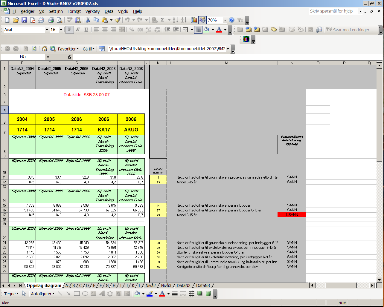Open the borders dropdown arrow
Screen dimensions: 384x307
click(191, 30)
